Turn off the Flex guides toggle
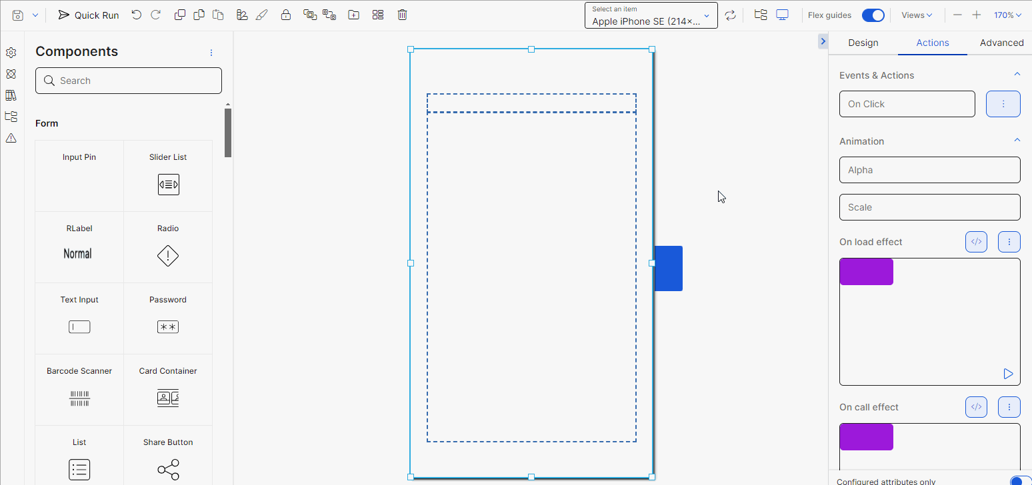 tap(873, 15)
